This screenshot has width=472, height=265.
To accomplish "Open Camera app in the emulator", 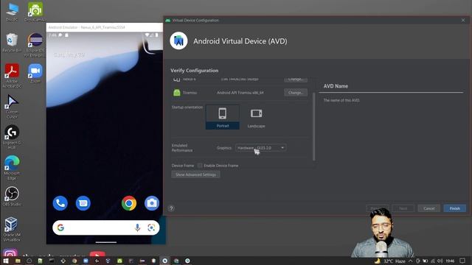I will pyautogui.click(x=152, y=203).
